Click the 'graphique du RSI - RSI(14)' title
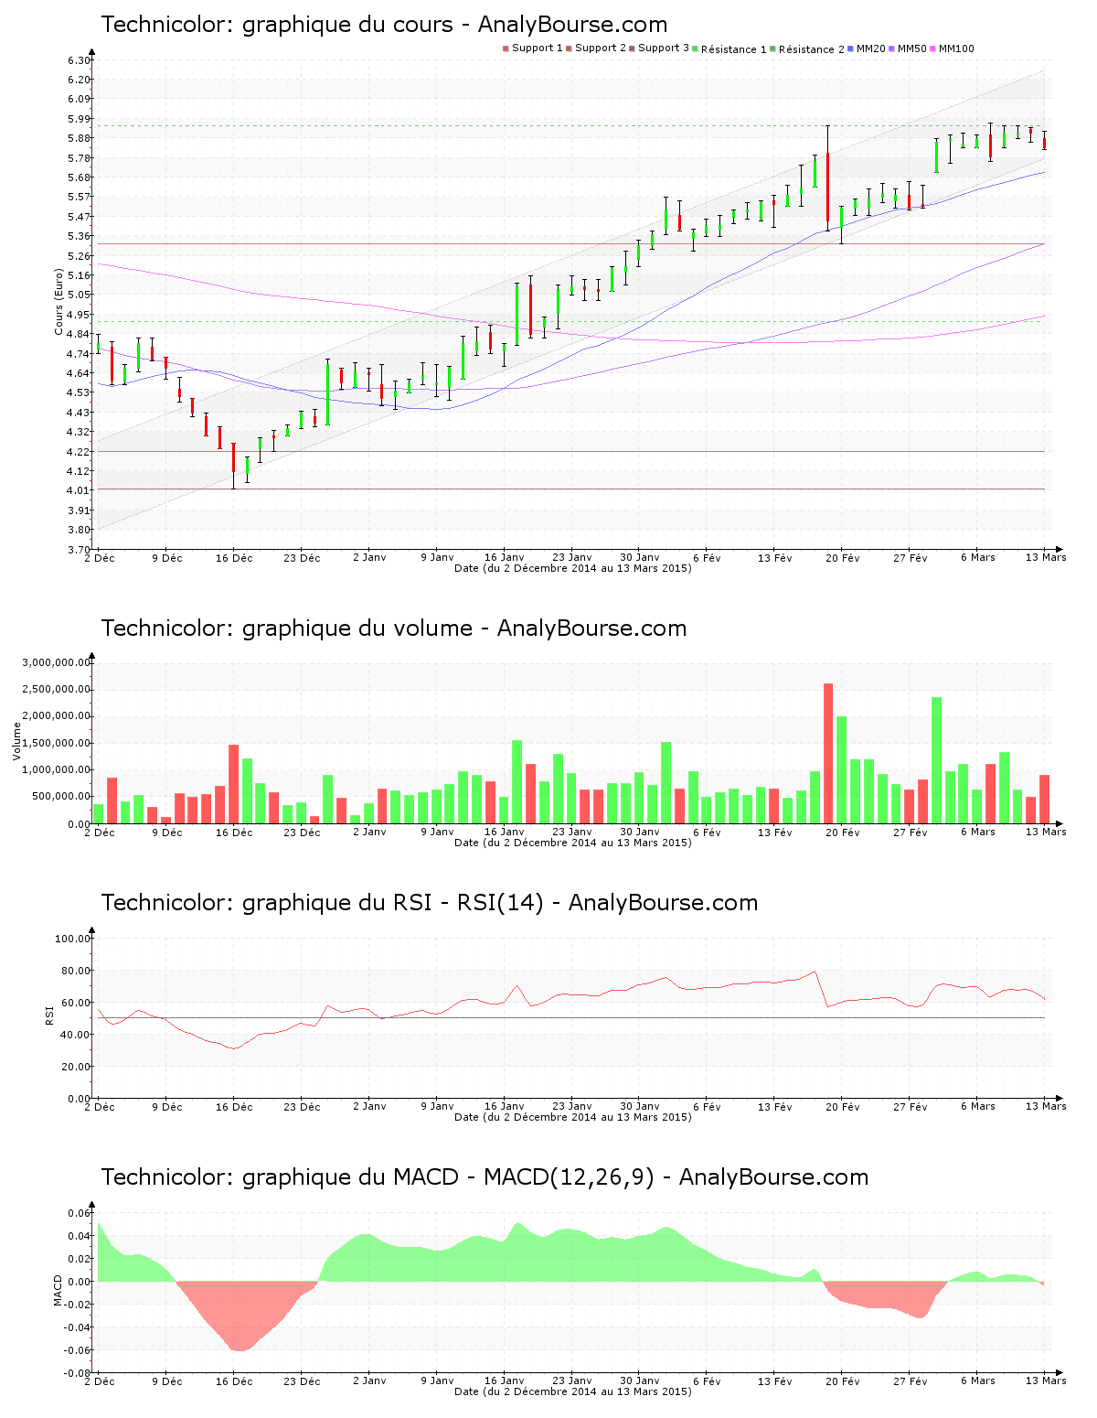This screenshot has width=1097, height=1418. click(430, 903)
